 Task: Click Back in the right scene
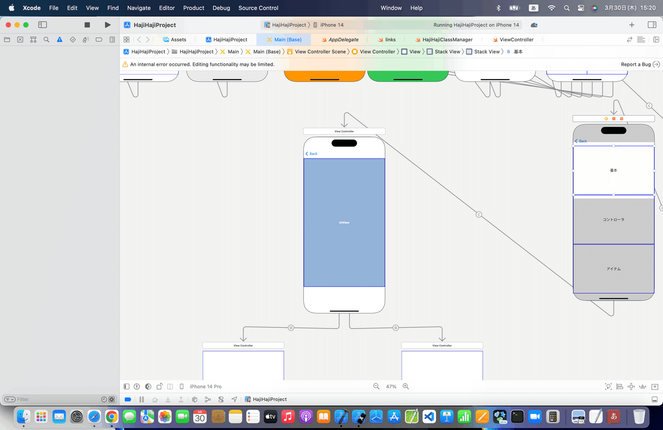coord(581,141)
